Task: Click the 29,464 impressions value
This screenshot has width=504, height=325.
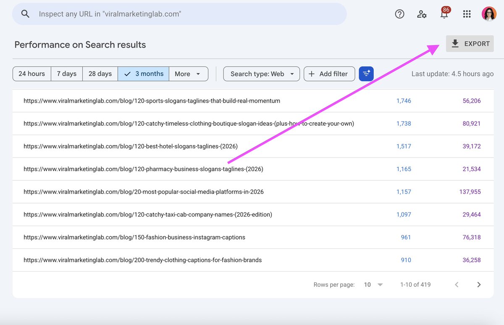Action: click(472, 214)
